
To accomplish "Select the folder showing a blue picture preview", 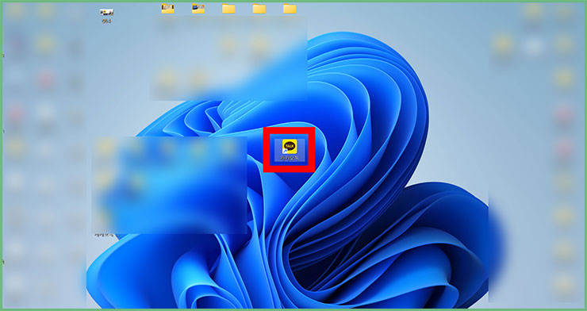I will [x=198, y=9].
